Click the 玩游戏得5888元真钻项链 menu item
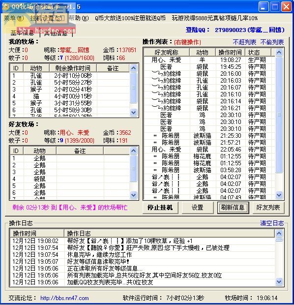This screenshot has width=294, height=305. point(215,18)
